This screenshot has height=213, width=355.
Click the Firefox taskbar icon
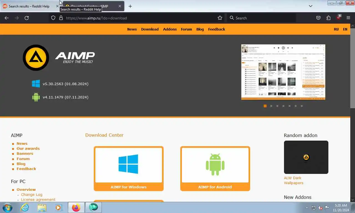click(76, 207)
